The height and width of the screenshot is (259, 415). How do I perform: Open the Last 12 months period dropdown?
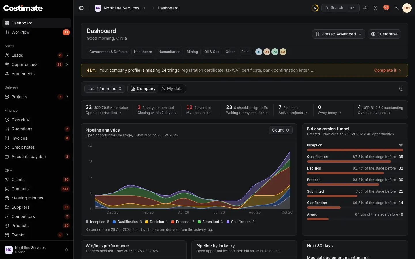105,89
